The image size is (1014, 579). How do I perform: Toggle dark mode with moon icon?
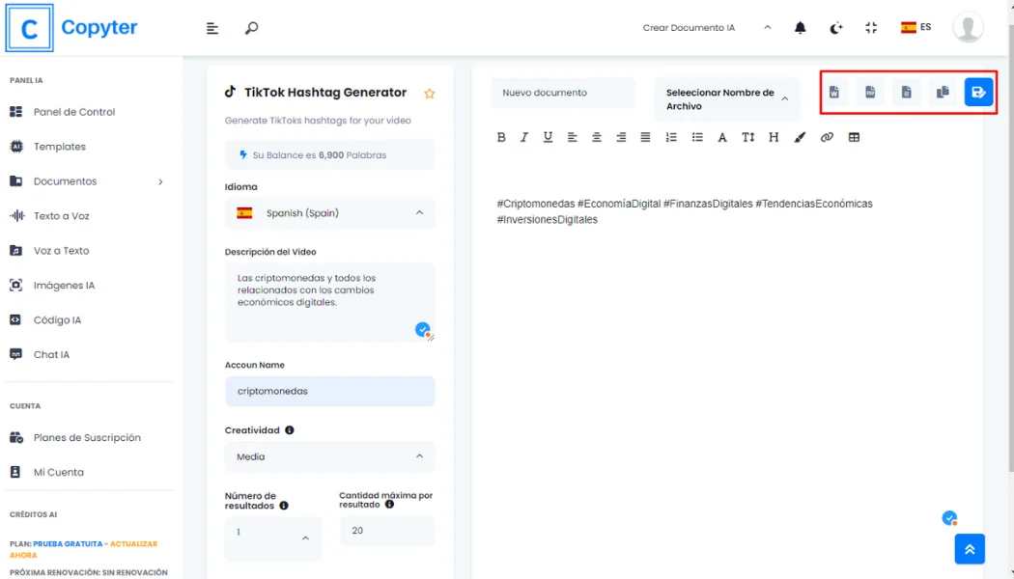[x=836, y=28]
